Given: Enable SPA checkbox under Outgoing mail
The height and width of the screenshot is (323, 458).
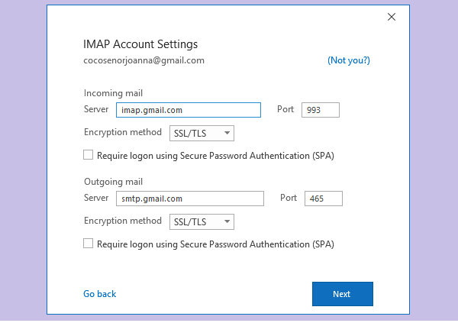Looking at the screenshot, I should [x=89, y=244].
